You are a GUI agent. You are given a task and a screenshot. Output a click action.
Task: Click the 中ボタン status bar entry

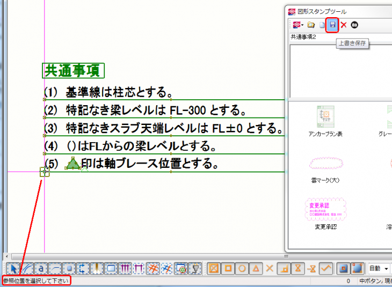371,281
